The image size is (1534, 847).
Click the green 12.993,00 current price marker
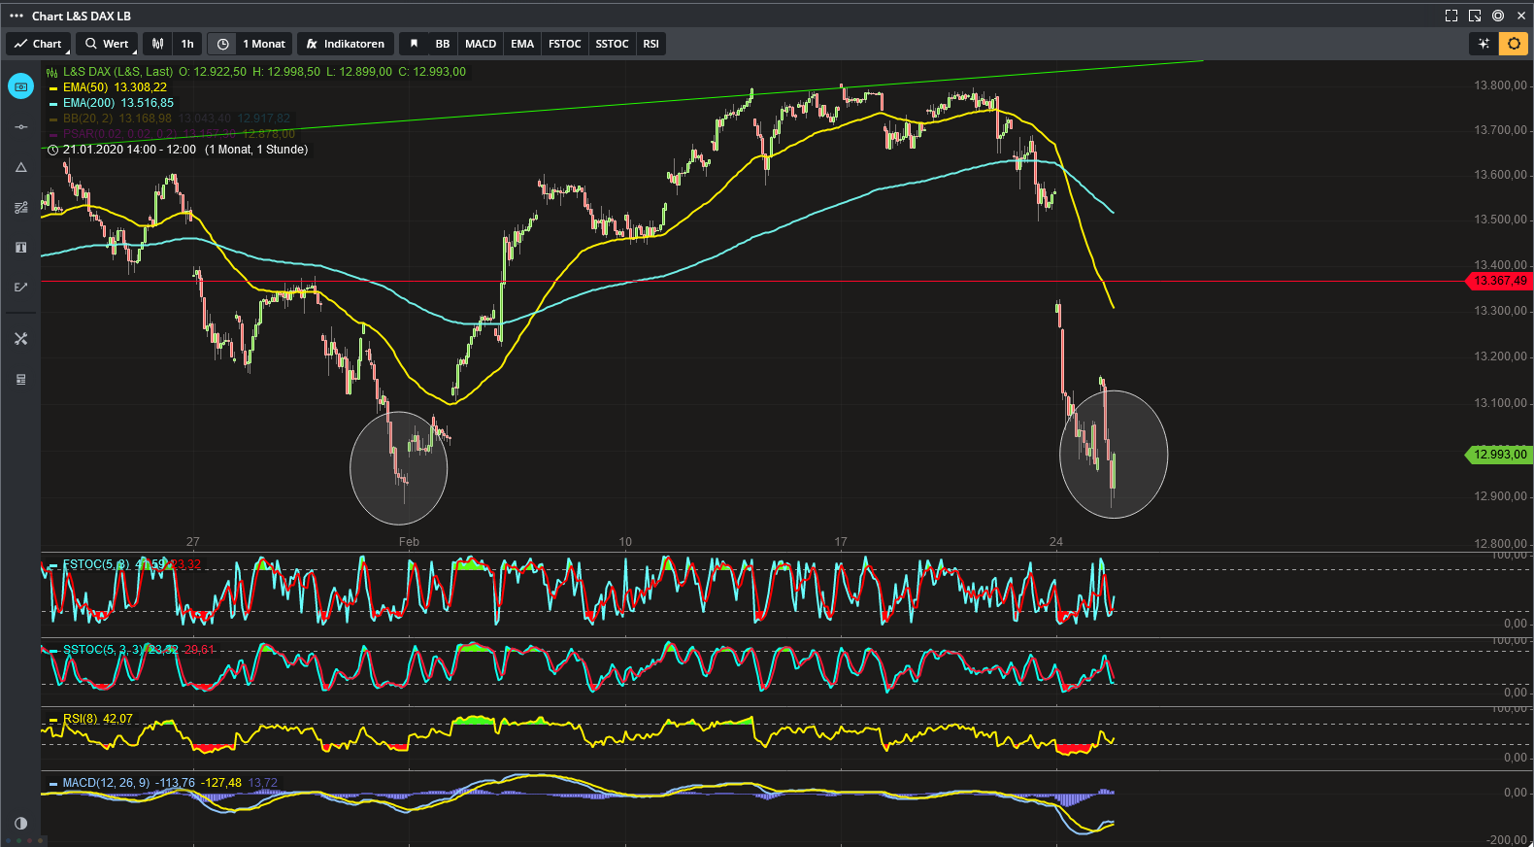(x=1497, y=455)
